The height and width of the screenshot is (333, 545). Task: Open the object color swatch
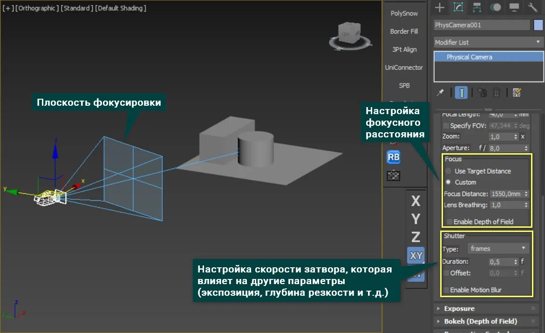(x=538, y=25)
